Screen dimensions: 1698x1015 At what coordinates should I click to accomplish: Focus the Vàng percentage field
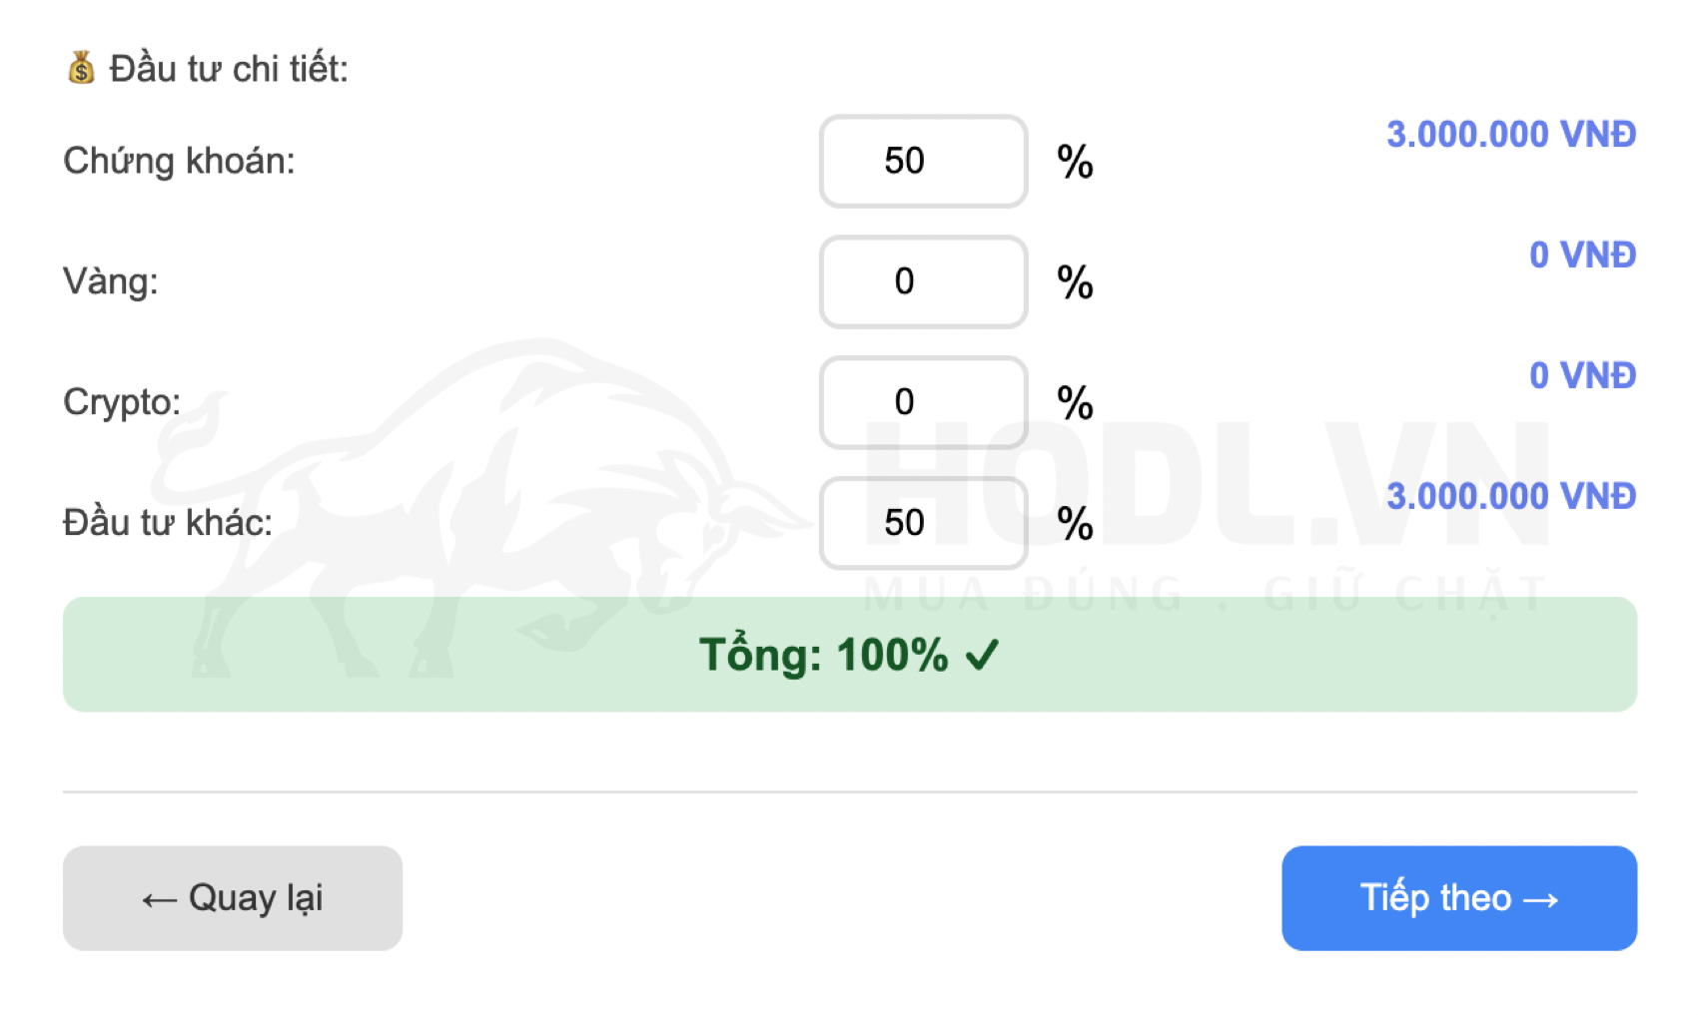pos(923,281)
